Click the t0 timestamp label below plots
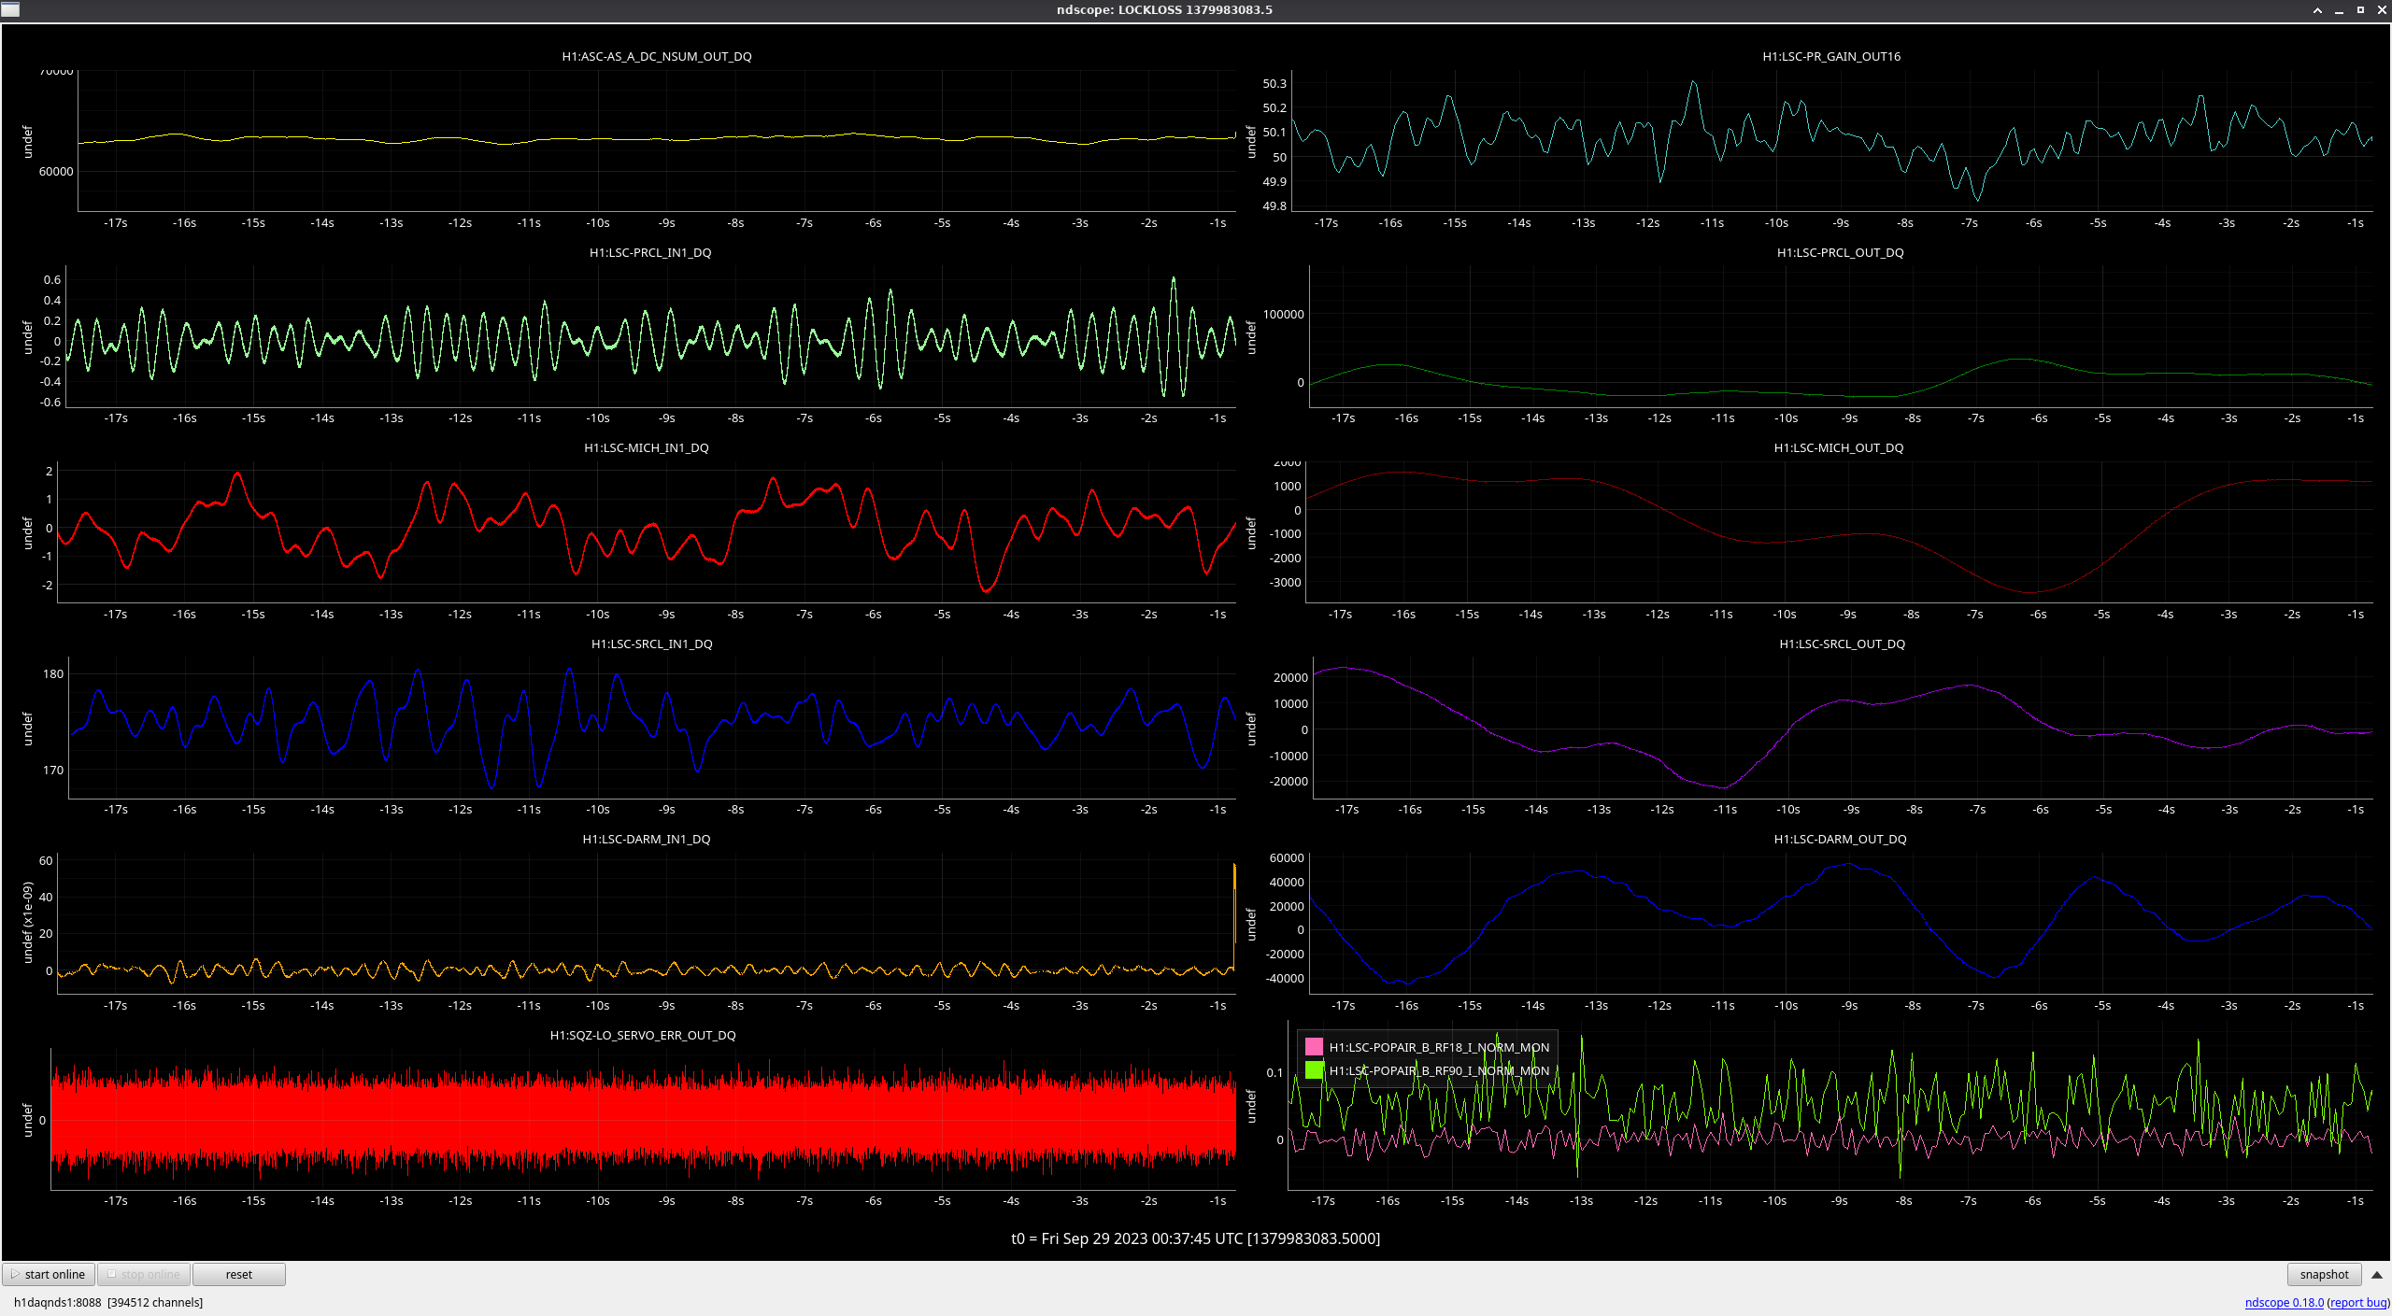 (1195, 1238)
